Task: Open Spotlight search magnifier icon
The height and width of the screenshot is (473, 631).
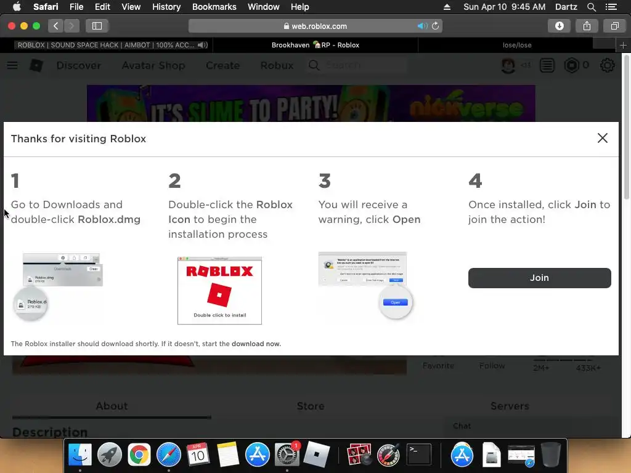Action: pos(591,7)
